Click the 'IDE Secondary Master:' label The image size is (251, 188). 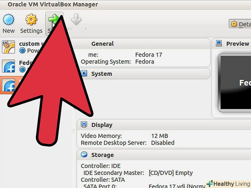[x=114, y=173]
